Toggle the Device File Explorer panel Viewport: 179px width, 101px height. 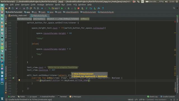177,84
